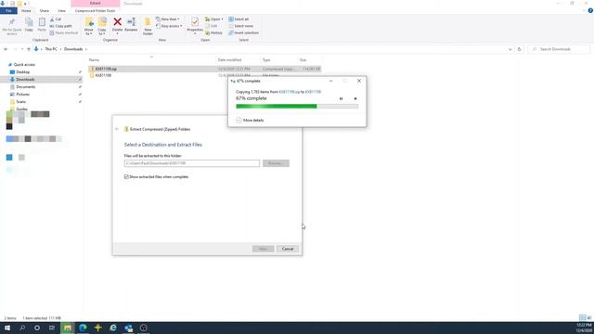Switch to the Share ribbon tab
The image size is (594, 334).
click(45, 11)
